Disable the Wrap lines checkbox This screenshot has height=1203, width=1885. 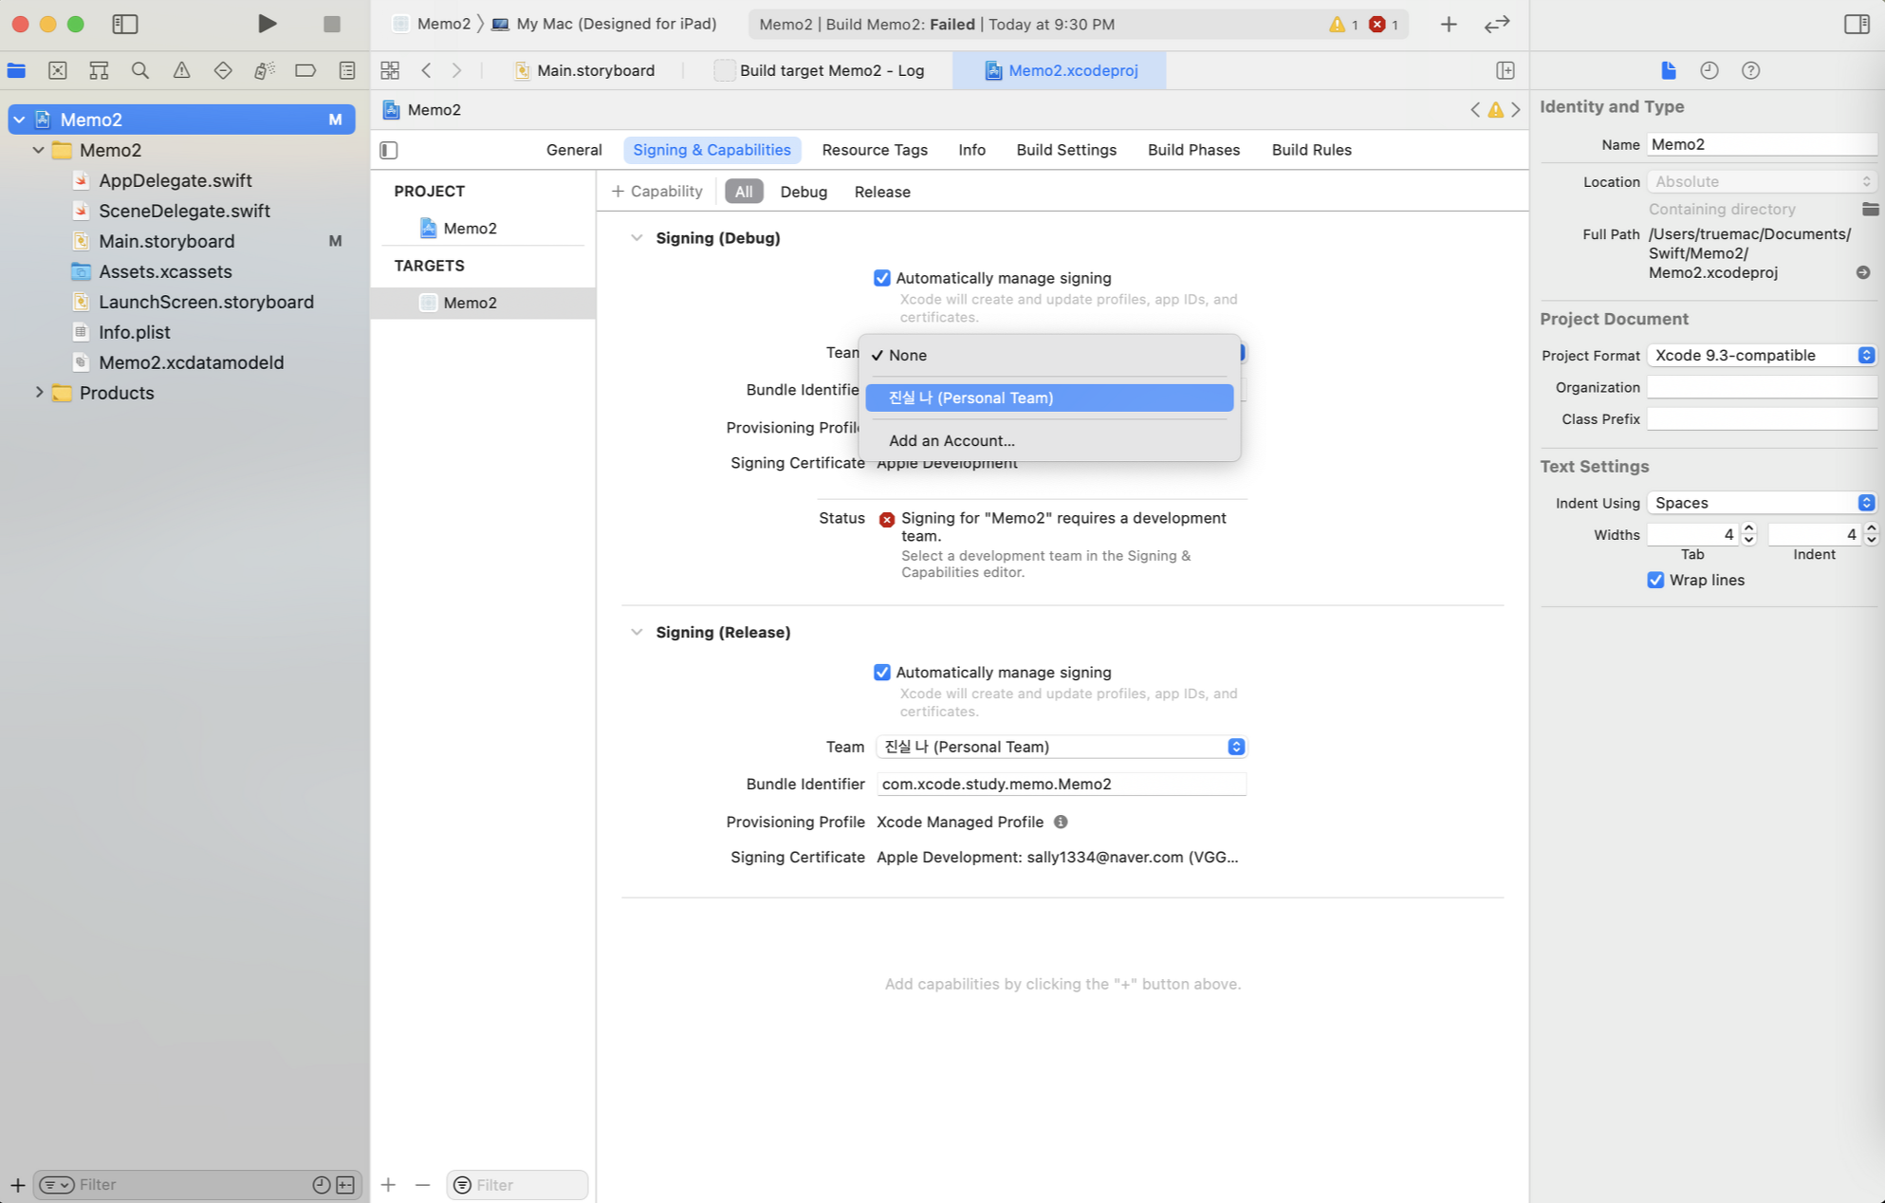tap(1655, 580)
